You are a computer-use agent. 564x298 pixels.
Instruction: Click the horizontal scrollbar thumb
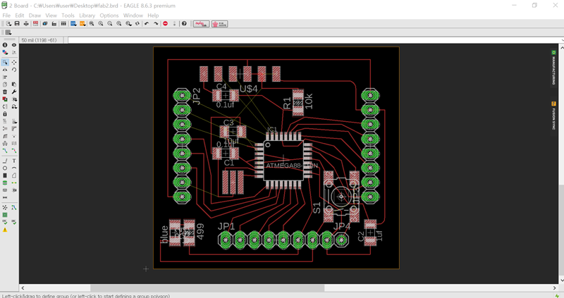pyautogui.click(x=207, y=288)
